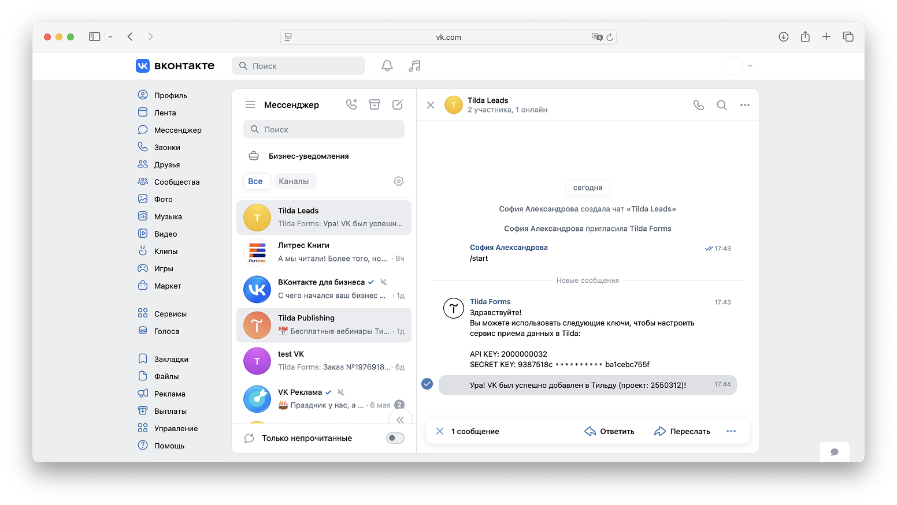Screen dimensions: 897x505
Task: Open notifications bell in VK header
Action: 387,66
